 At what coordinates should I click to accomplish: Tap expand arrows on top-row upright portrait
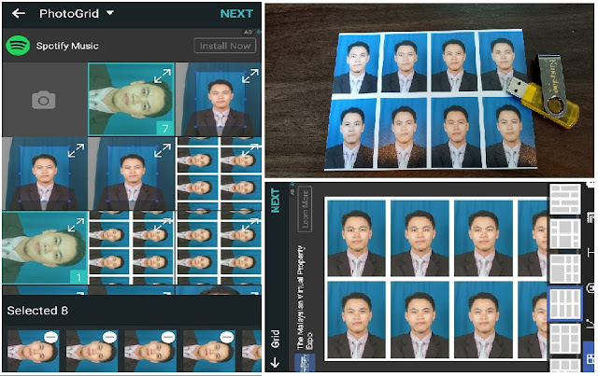pos(250,76)
